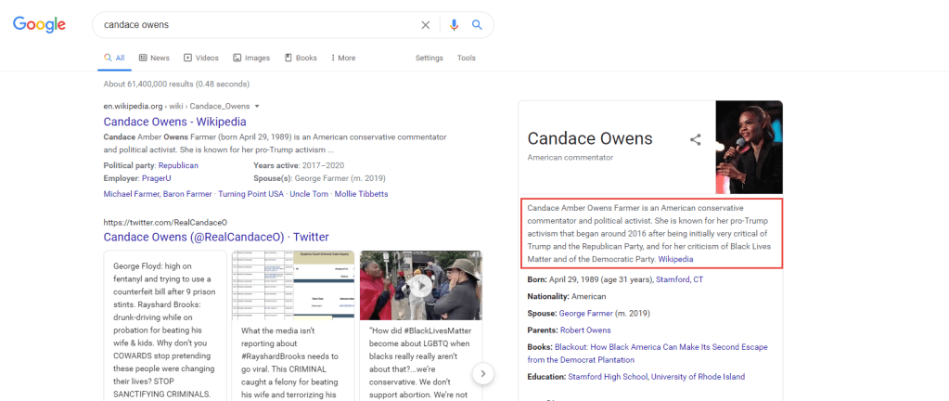Open the Videos results tab

click(x=201, y=58)
